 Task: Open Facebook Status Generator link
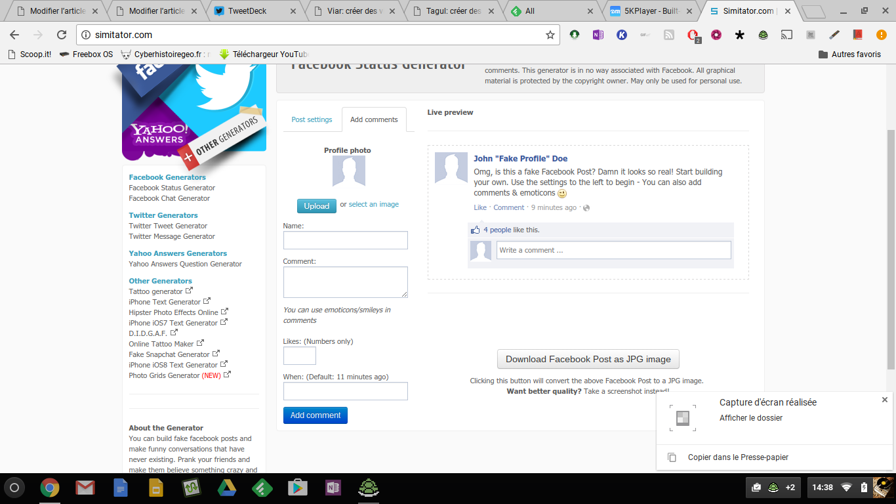tap(172, 188)
